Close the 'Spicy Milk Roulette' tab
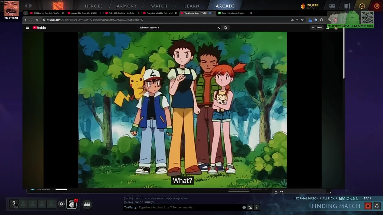 [x=138, y=13]
